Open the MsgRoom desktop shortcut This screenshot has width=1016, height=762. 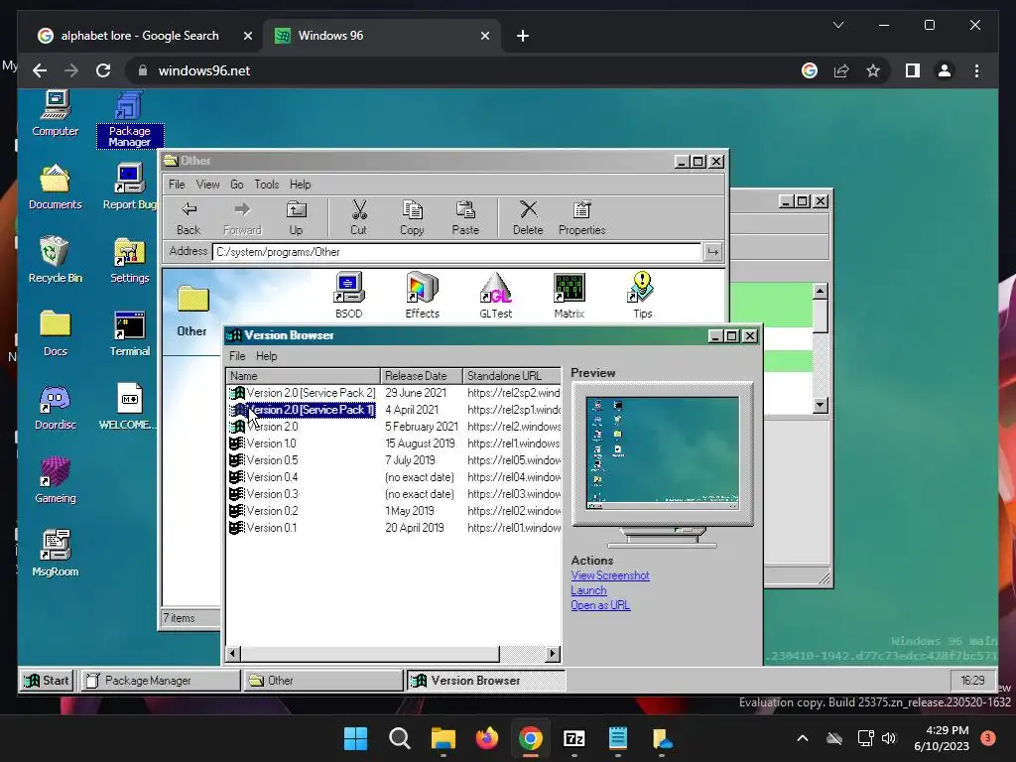coord(56,554)
